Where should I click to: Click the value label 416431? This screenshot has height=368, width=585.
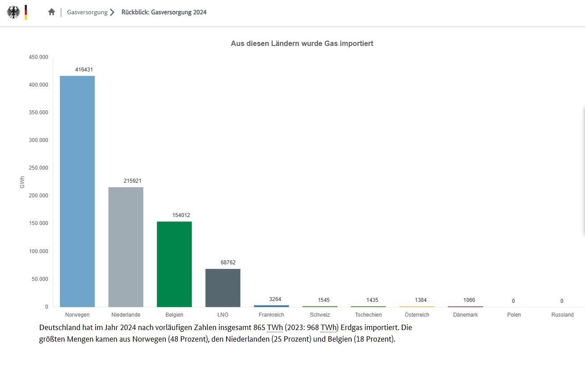pyautogui.click(x=84, y=70)
